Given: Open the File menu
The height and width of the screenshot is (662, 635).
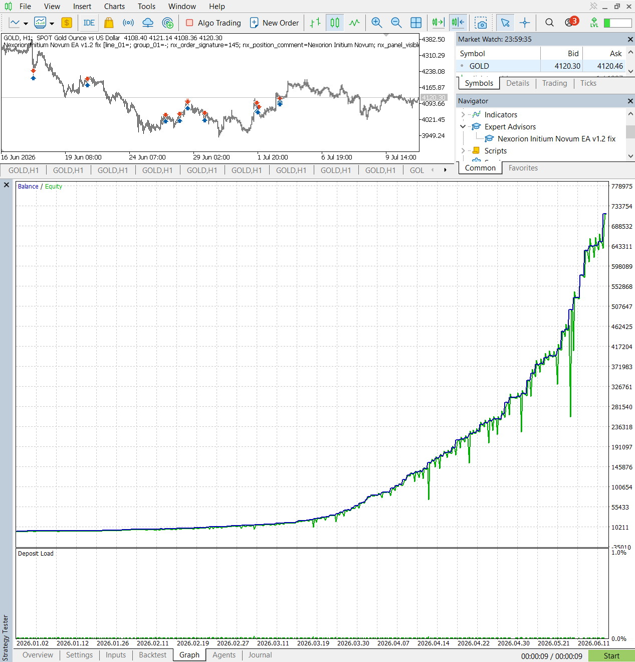Looking at the screenshot, I should pos(25,7).
